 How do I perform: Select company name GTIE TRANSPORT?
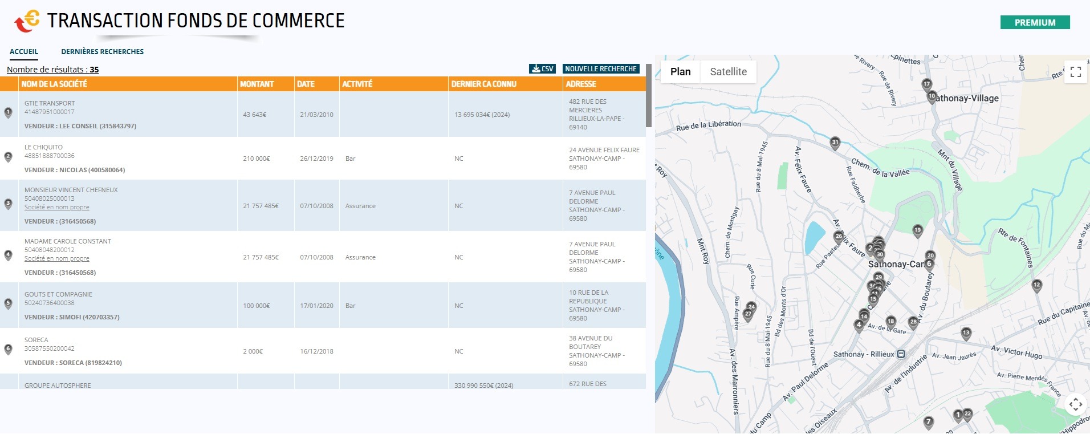pyautogui.click(x=50, y=103)
